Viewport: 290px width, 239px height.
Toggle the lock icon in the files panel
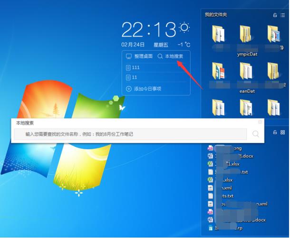point(275,132)
